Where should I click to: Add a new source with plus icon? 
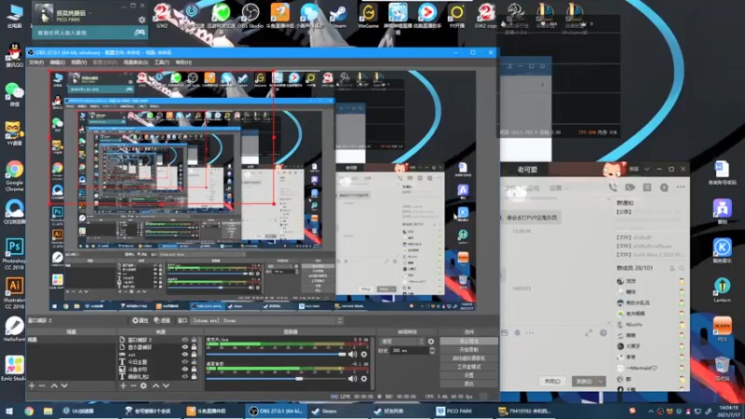click(x=123, y=385)
